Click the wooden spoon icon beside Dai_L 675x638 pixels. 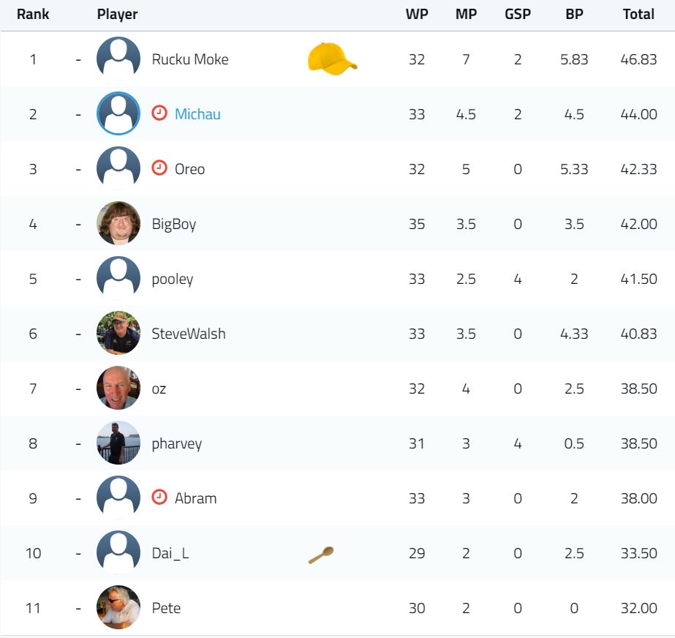[321, 555]
